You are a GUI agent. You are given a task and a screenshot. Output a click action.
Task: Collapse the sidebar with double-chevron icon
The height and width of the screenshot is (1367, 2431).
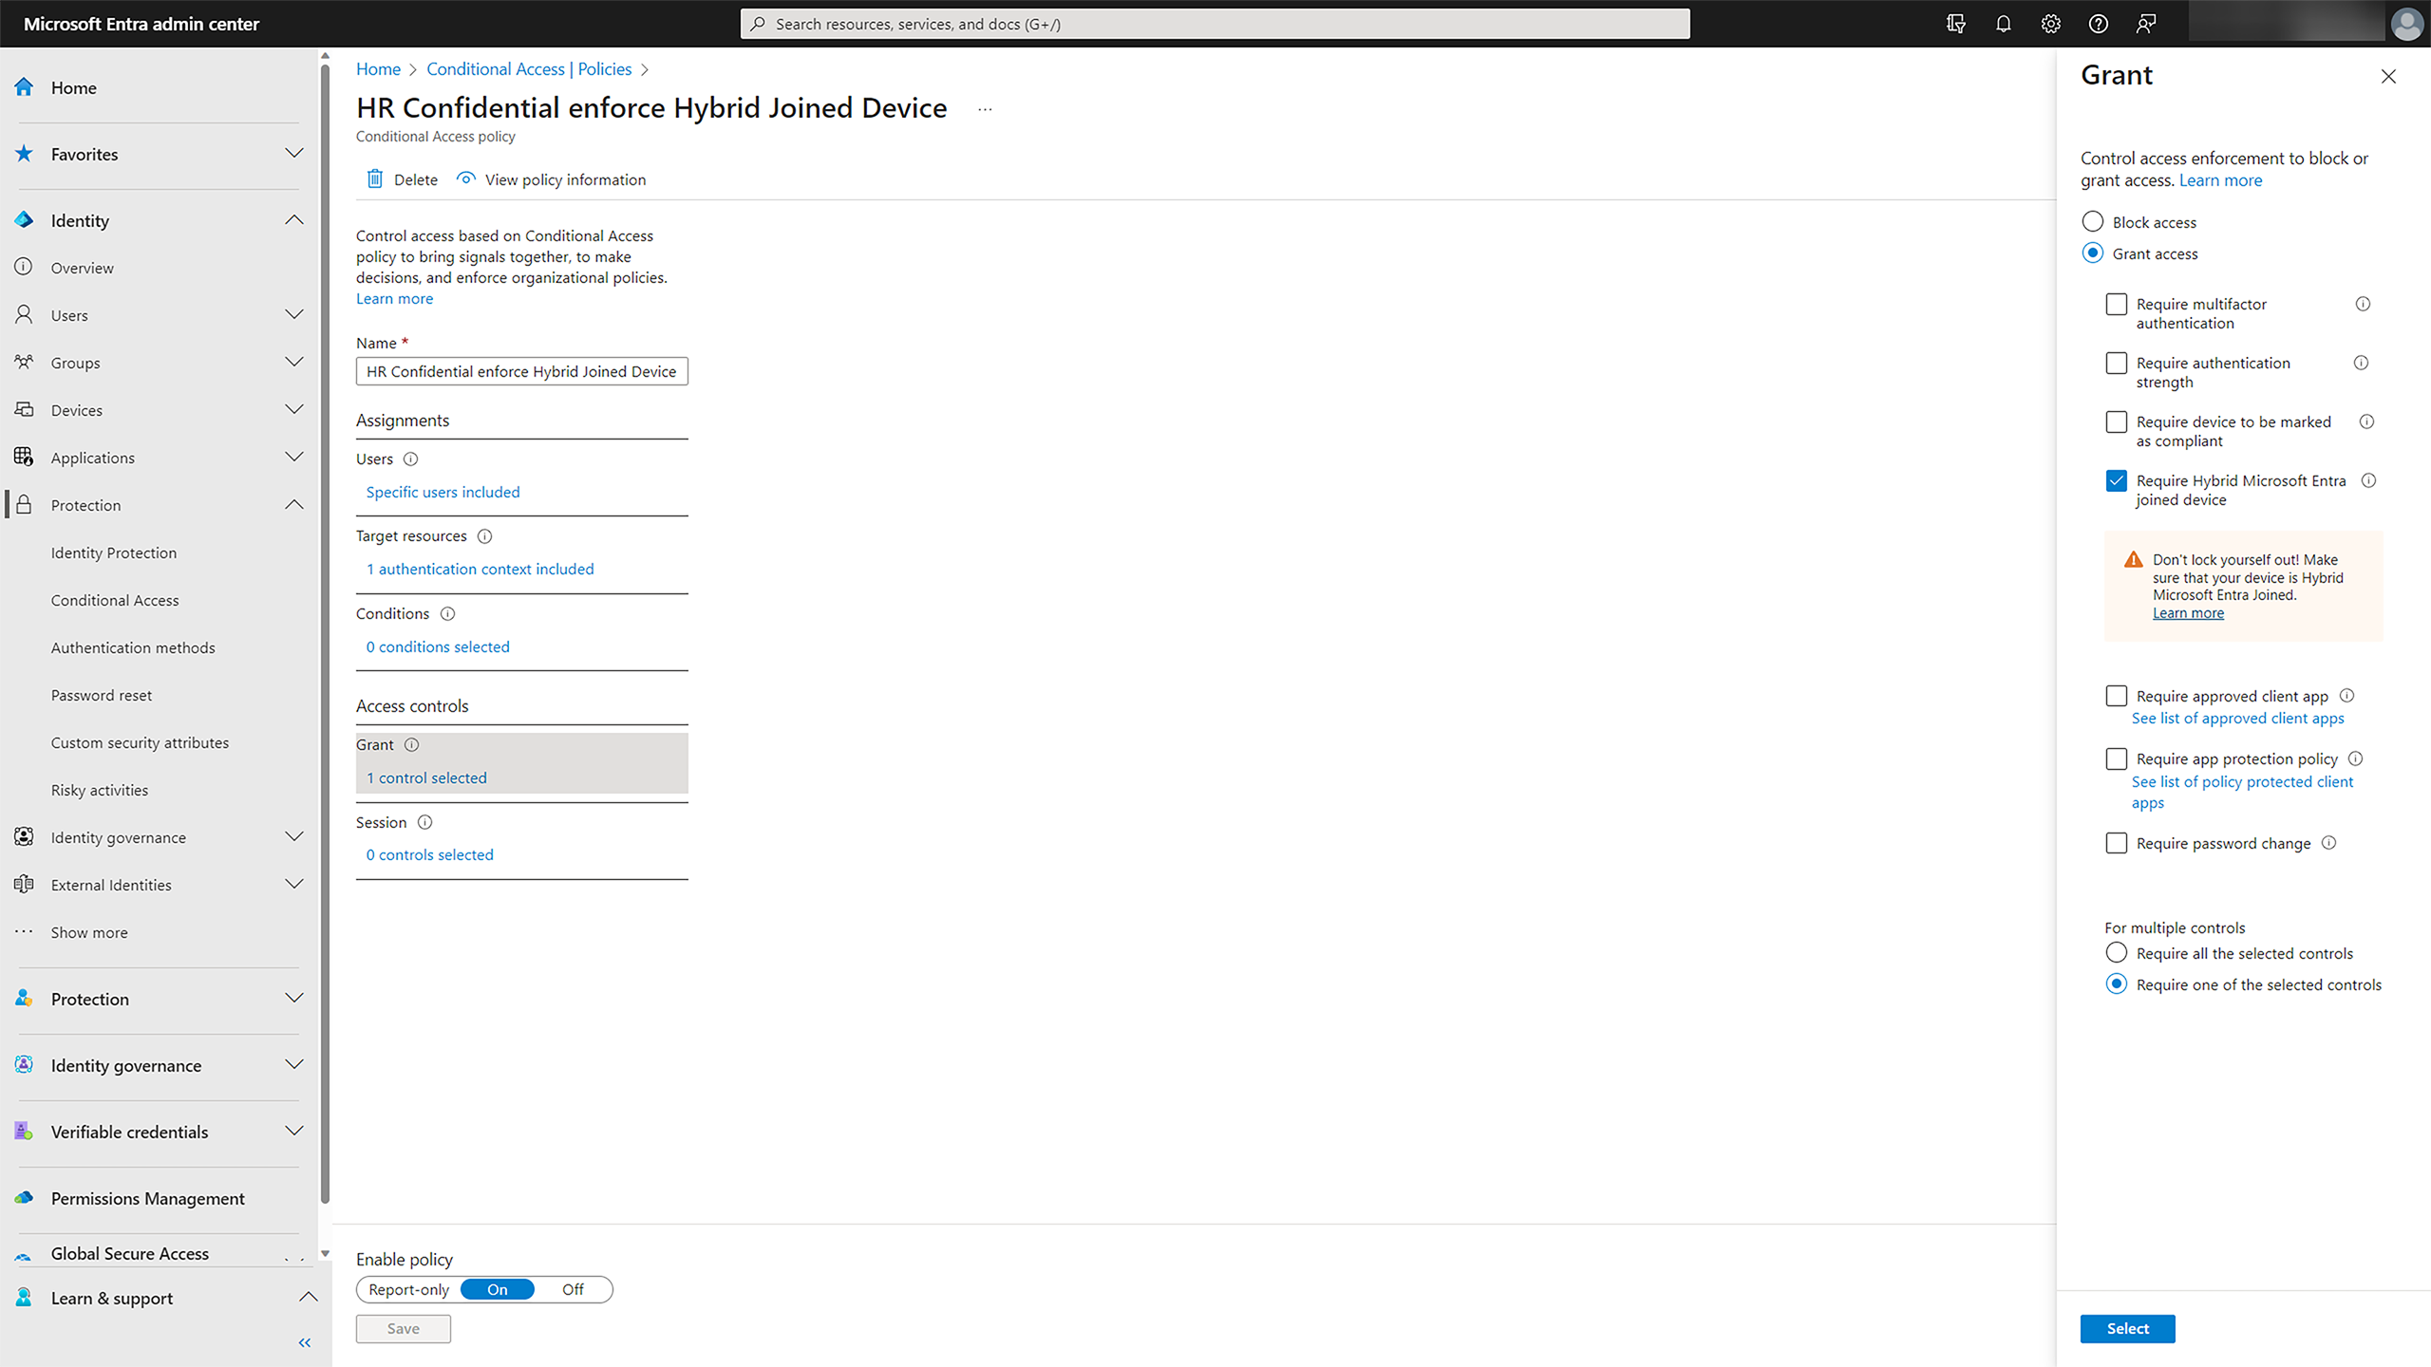[x=305, y=1342]
